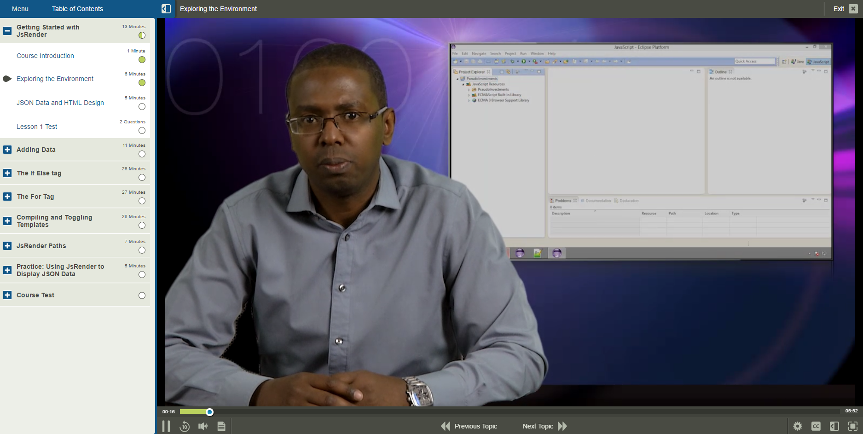Pause the video playback

coord(166,426)
